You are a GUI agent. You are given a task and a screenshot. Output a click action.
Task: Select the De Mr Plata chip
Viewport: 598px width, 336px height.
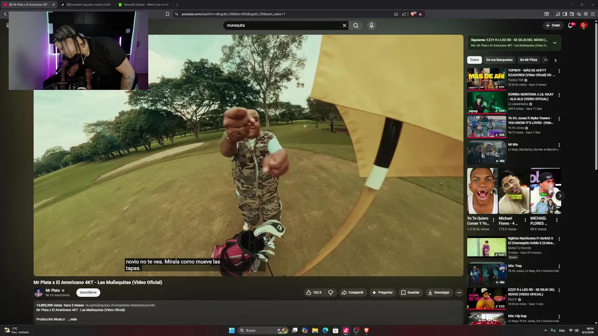(x=528, y=60)
